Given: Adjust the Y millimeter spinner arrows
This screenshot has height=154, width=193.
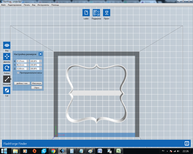Looking at the screenshot, I should pyautogui.click(x=28, y=65).
